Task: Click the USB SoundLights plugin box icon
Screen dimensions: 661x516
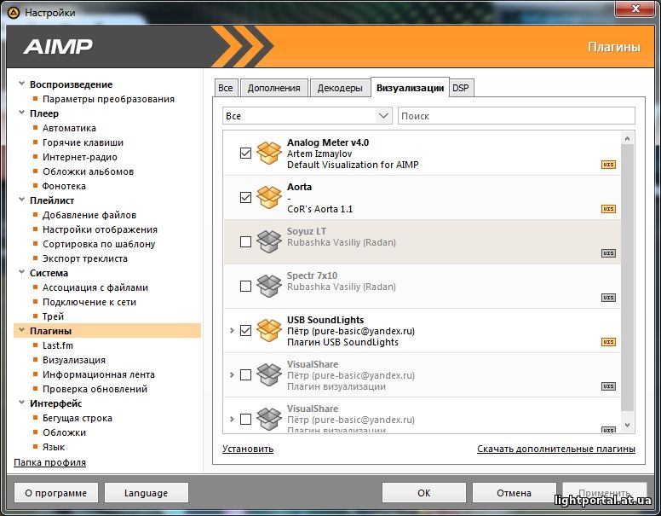Action: (x=269, y=330)
